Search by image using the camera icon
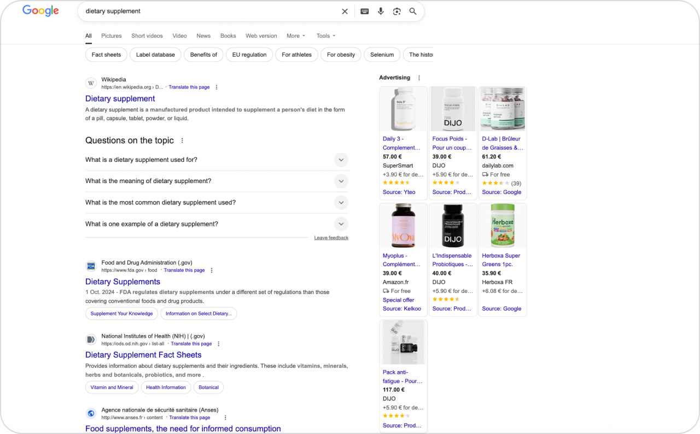Viewport: 700px width, 434px height. coord(396,11)
